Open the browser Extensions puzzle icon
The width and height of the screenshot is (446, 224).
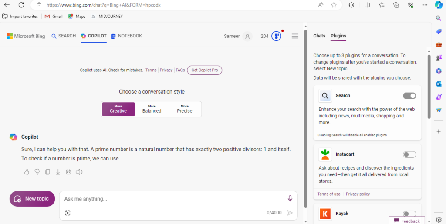point(351,5)
